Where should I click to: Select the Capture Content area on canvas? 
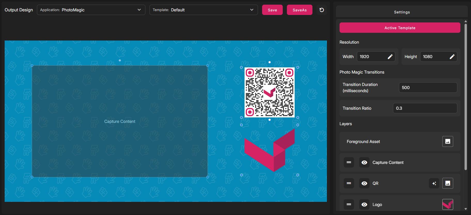(120, 121)
